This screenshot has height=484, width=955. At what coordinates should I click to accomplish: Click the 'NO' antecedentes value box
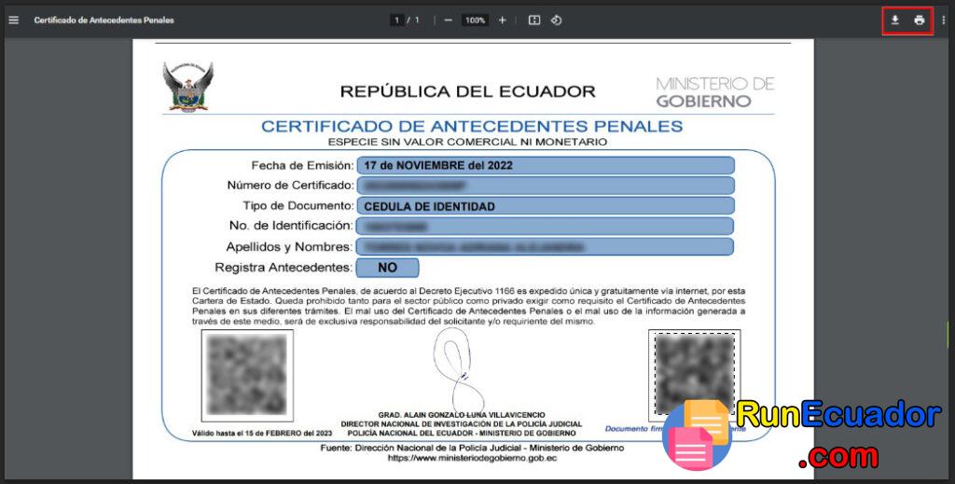[387, 268]
